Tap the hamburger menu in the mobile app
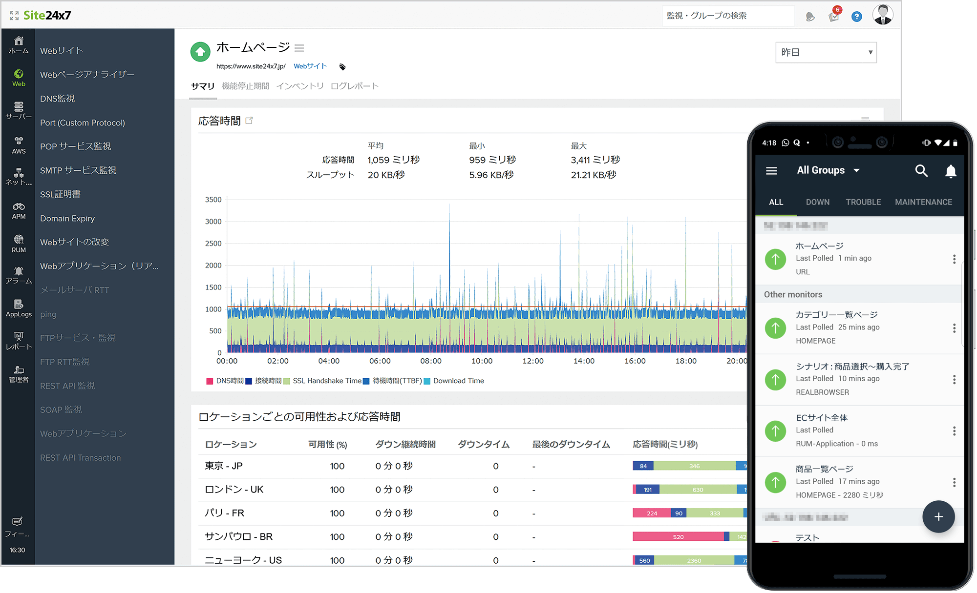 coord(771,170)
